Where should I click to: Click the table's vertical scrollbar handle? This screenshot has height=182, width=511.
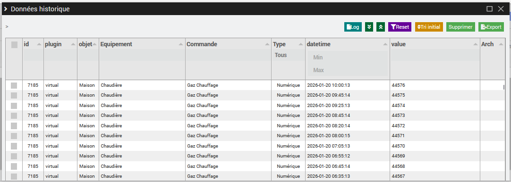point(504,87)
